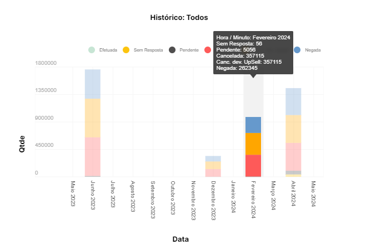Select the Junho 2023 pink bar segment
The width and height of the screenshot is (376, 250).
[93, 156]
